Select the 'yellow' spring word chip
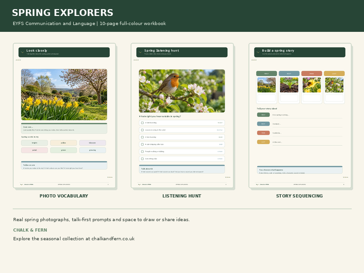 tap(63, 143)
